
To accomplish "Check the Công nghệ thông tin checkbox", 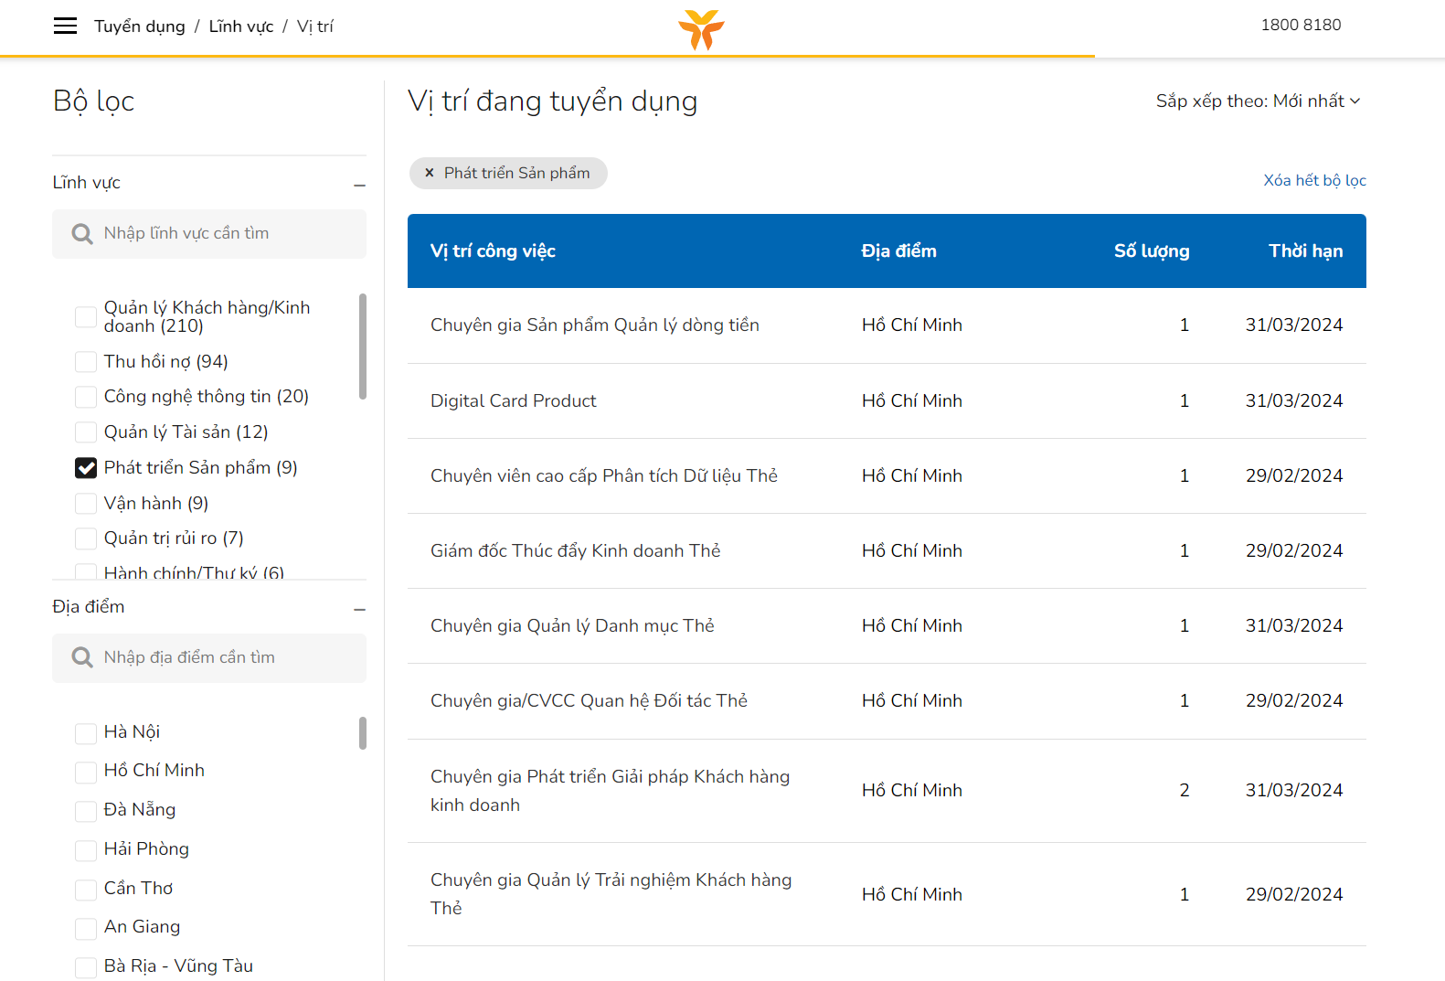I will tap(86, 397).
